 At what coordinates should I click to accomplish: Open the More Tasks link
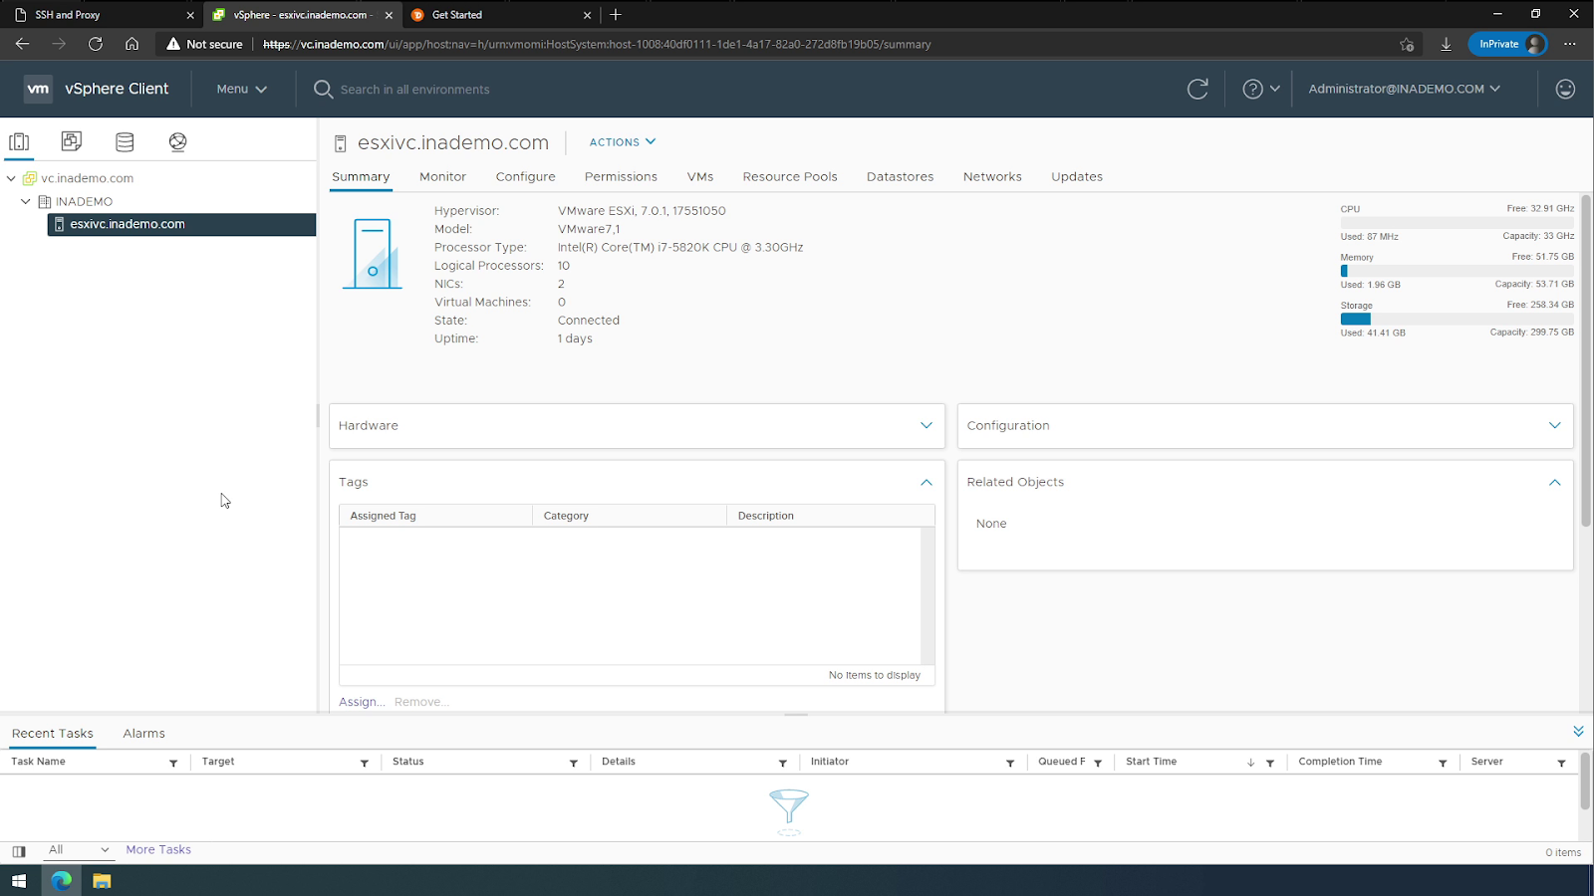click(x=158, y=850)
